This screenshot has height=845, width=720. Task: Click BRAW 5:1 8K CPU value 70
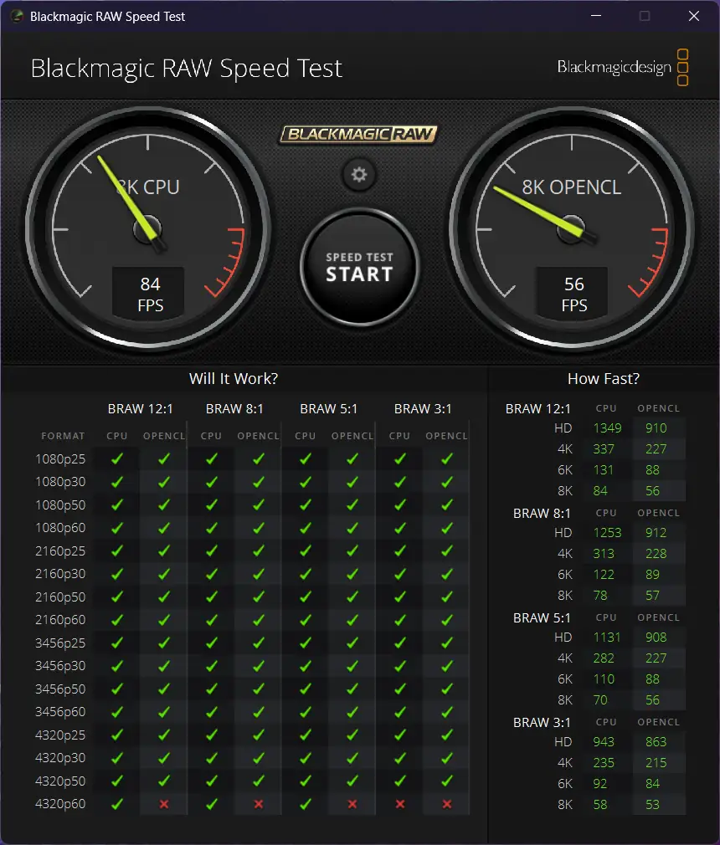(599, 700)
